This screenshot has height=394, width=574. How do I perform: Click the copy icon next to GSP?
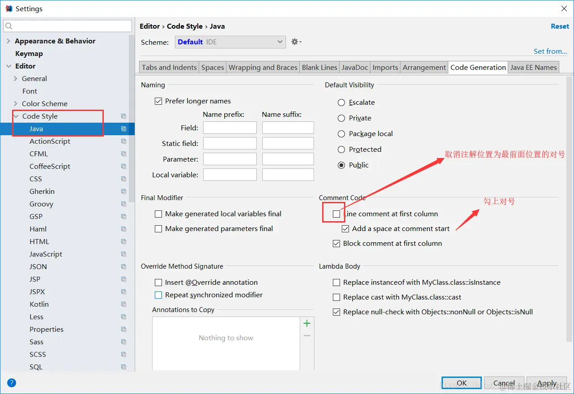124,216
